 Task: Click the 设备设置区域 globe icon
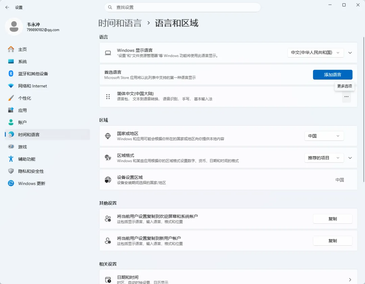(108, 180)
